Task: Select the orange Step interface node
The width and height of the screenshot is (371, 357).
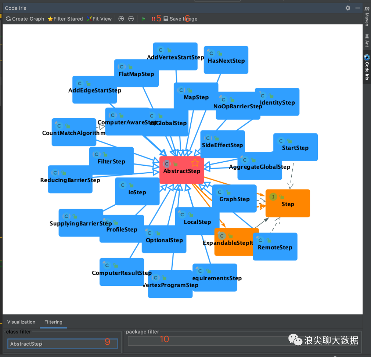Action: [288, 203]
